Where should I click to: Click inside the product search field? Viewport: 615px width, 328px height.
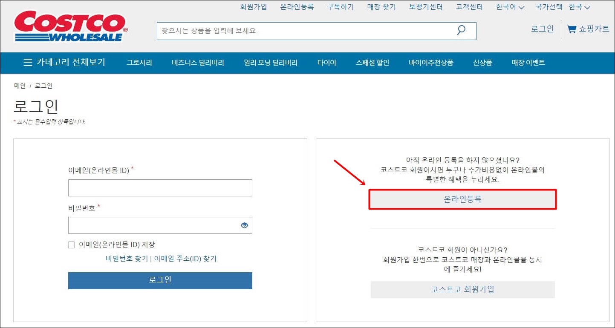298,31
